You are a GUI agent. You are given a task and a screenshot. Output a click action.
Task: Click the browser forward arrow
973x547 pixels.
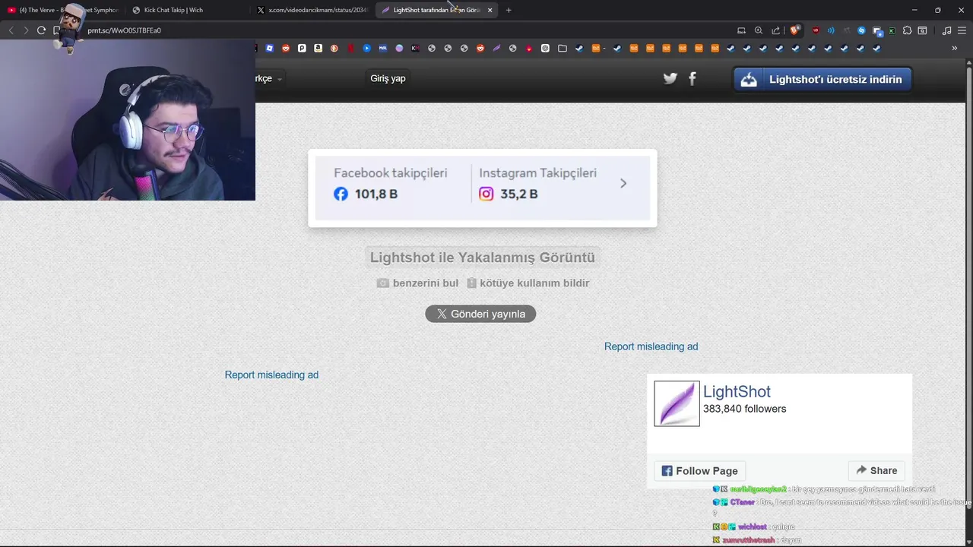click(x=26, y=30)
